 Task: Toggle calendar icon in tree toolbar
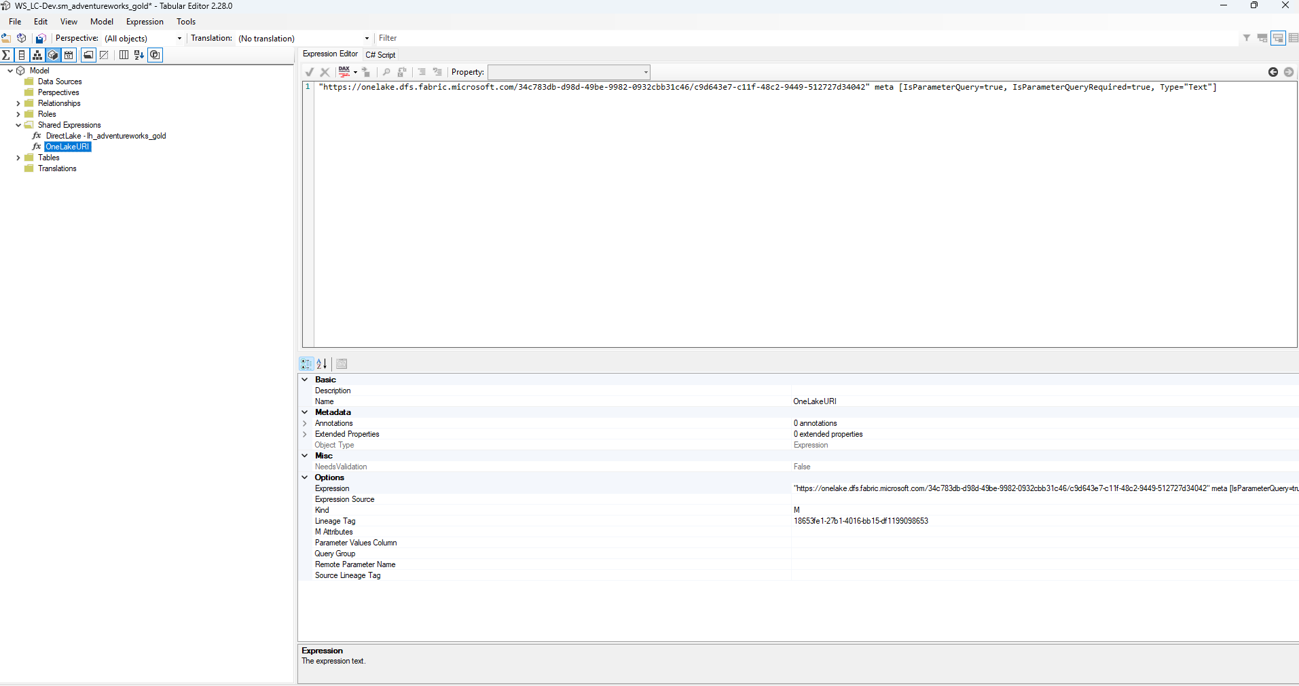(69, 55)
